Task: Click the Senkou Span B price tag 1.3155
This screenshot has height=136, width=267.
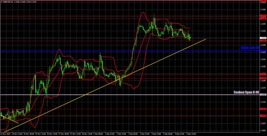Action: point(263,95)
